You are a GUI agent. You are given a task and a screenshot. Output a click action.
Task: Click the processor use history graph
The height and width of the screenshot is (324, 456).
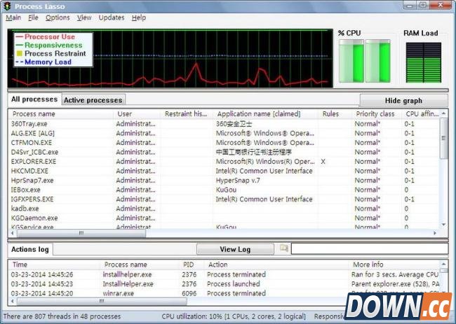[170, 58]
